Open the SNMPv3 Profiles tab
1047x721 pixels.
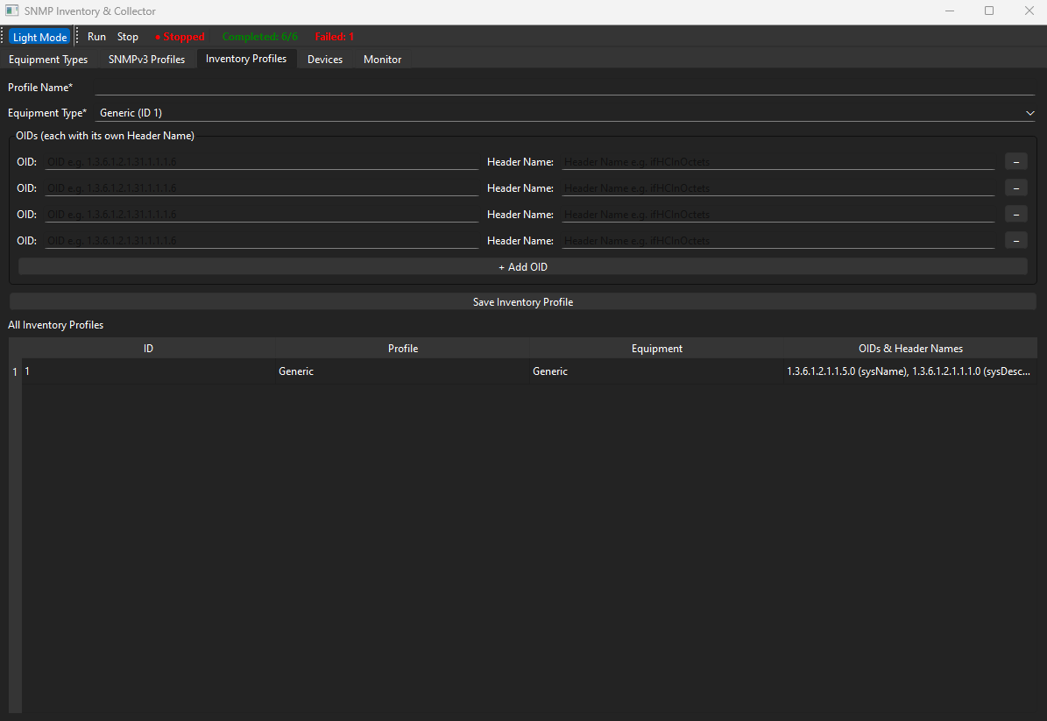[x=146, y=59]
